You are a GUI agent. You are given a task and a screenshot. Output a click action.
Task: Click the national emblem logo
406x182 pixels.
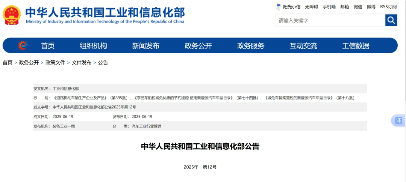[12, 15]
